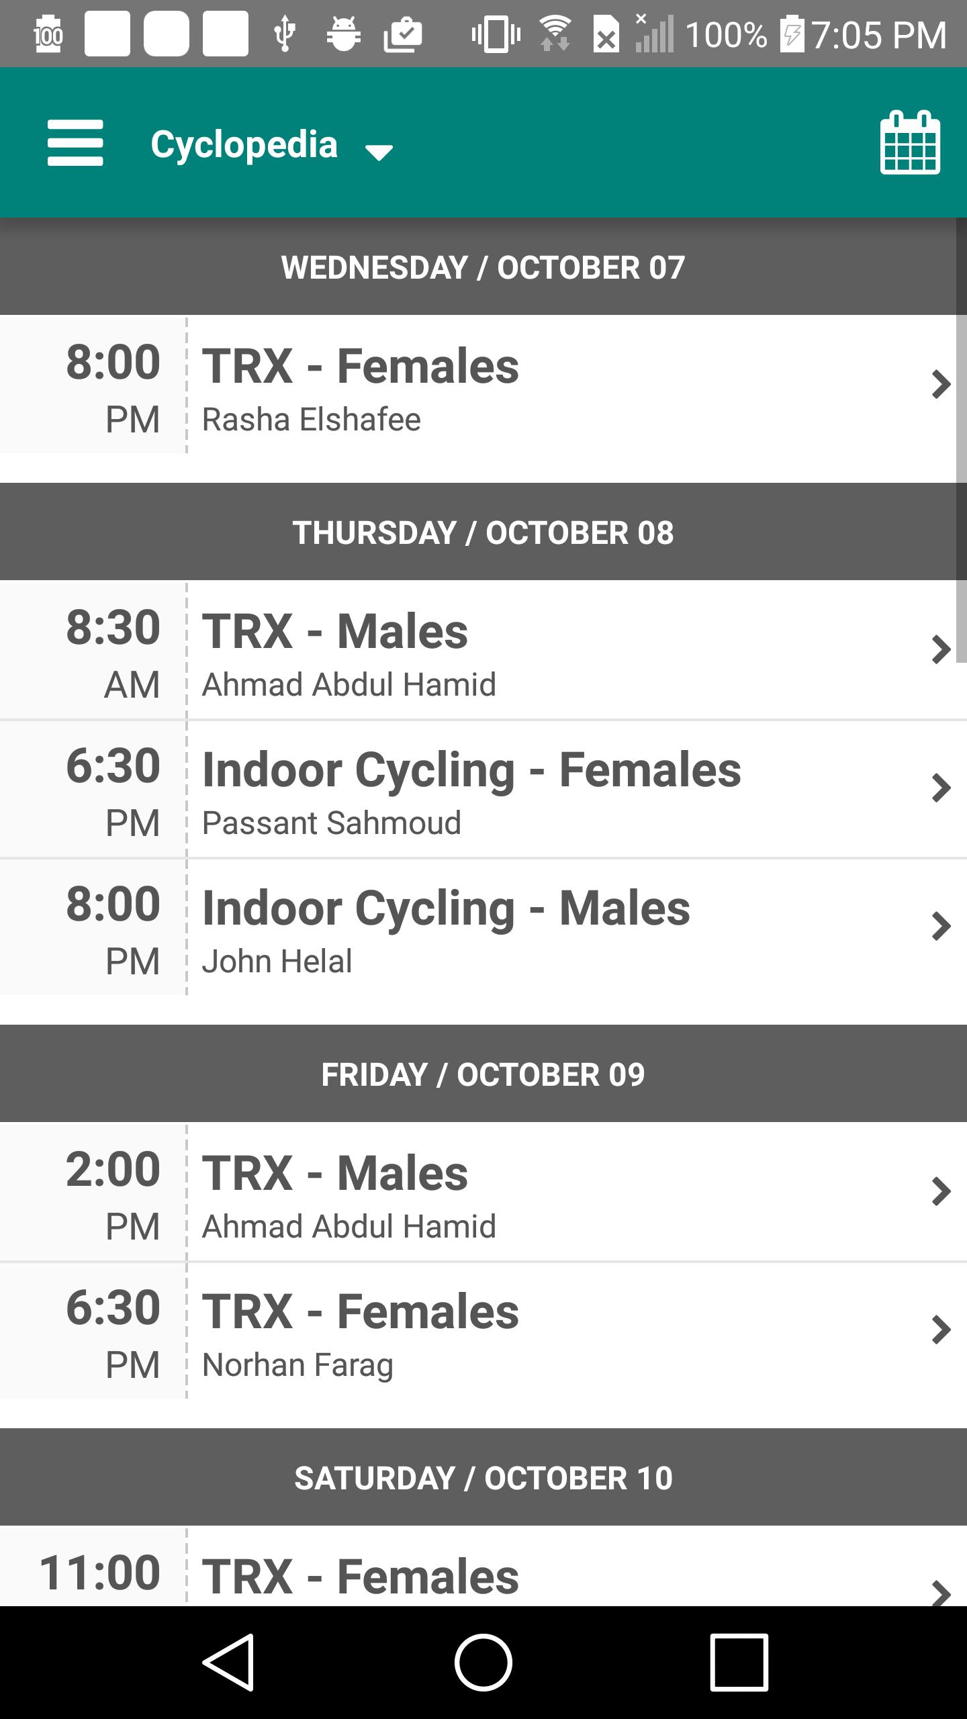The width and height of the screenshot is (967, 1719).
Task: Tap the Thursday / October 08 header
Action: pos(483,532)
